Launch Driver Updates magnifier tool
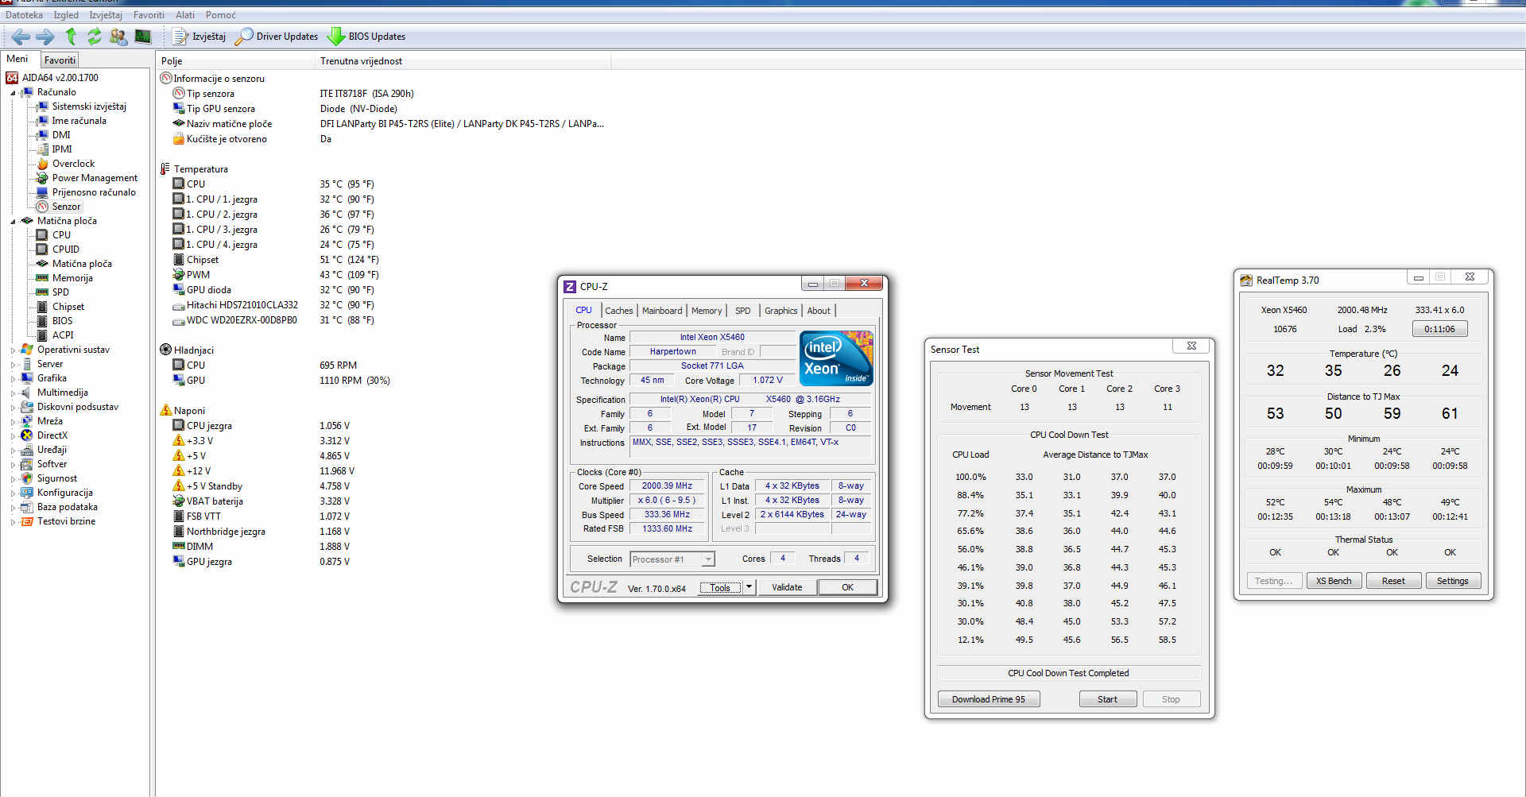1526x797 pixels. click(x=277, y=37)
